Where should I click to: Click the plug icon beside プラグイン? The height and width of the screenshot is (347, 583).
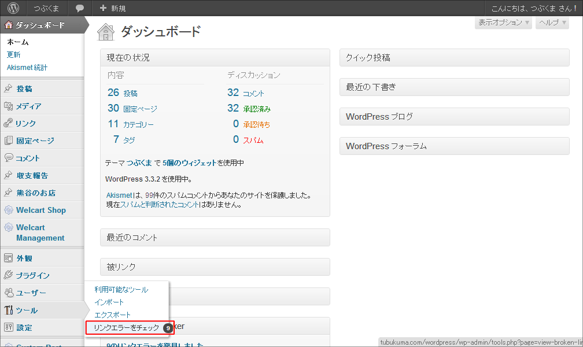[x=8, y=275]
